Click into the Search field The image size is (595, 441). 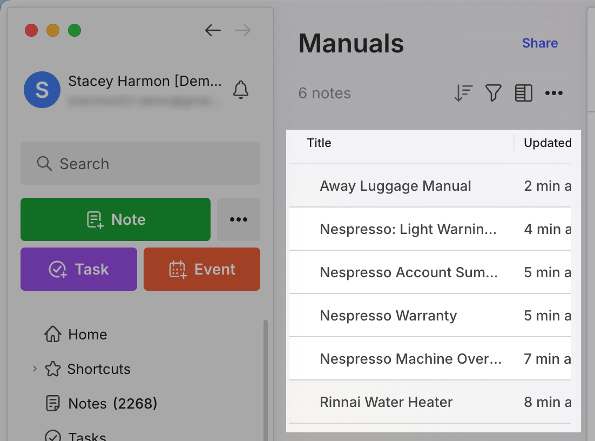140,163
